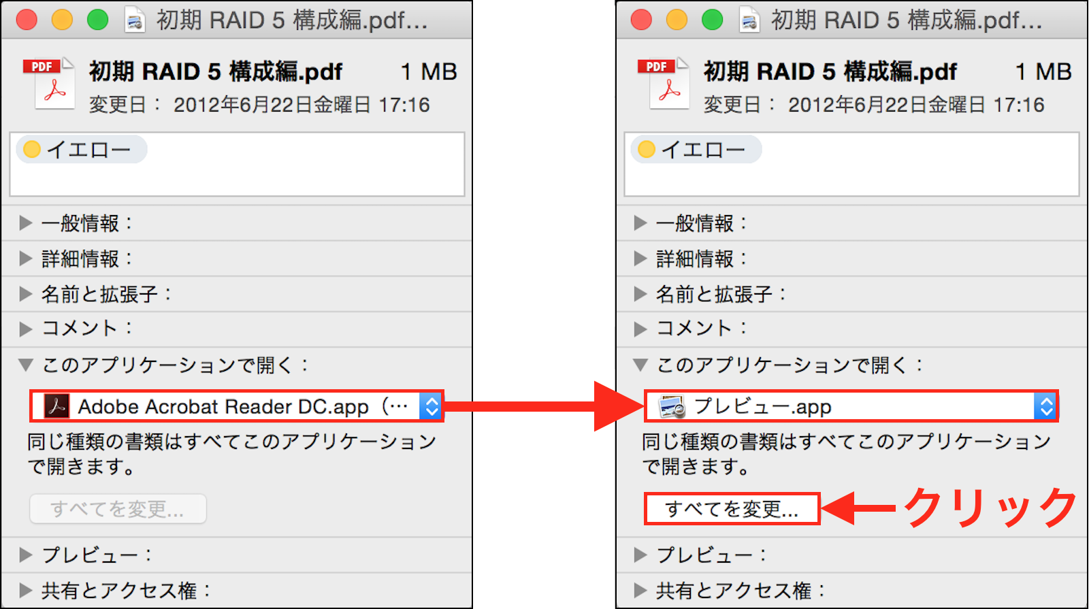Click the file name 初期 RAID 5 構成編.pdf in the right window
The image size is (1089, 609).
tap(830, 71)
